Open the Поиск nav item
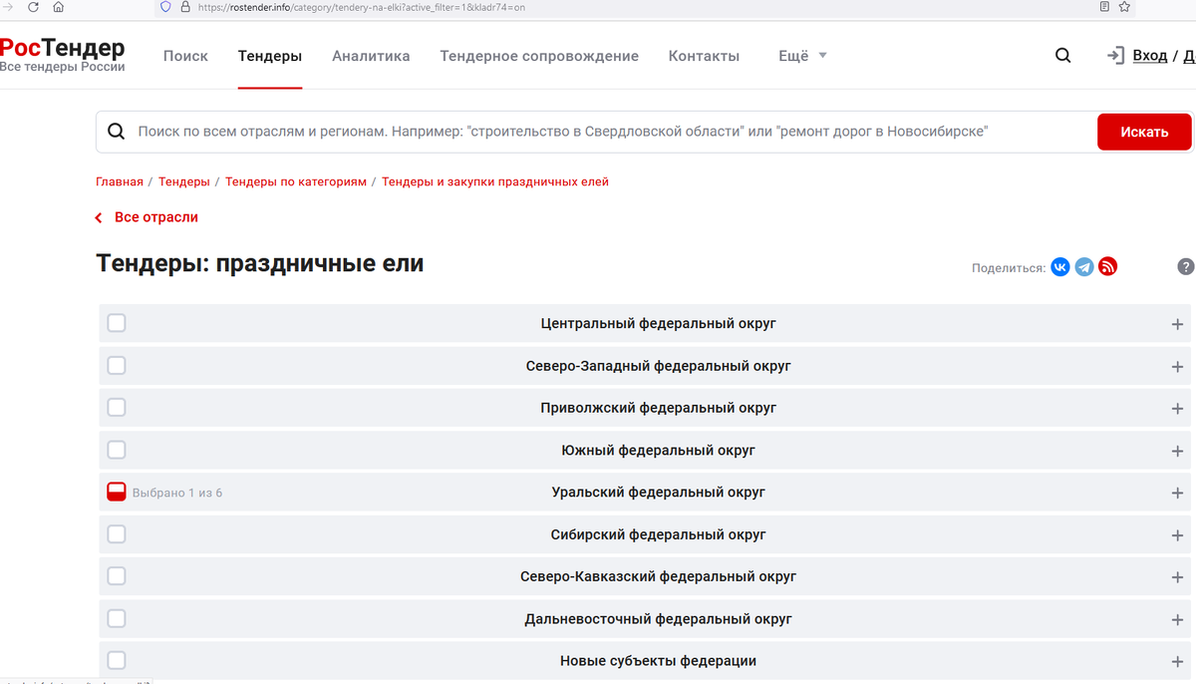This screenshot has height=684, width=1196. (185, 56)
